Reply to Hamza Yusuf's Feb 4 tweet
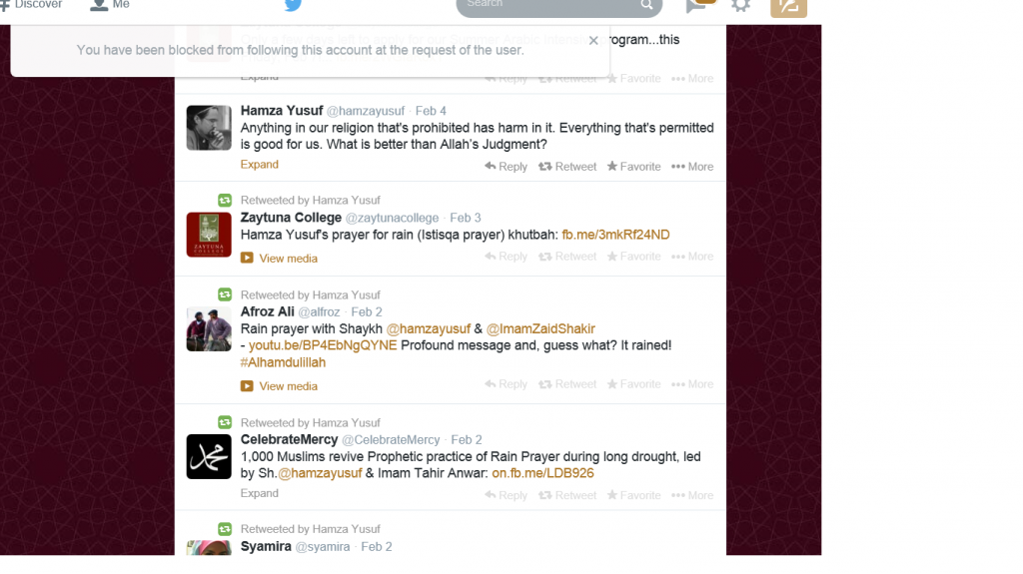The height and width of the screenshot is (574, 1023). (507, 167)
